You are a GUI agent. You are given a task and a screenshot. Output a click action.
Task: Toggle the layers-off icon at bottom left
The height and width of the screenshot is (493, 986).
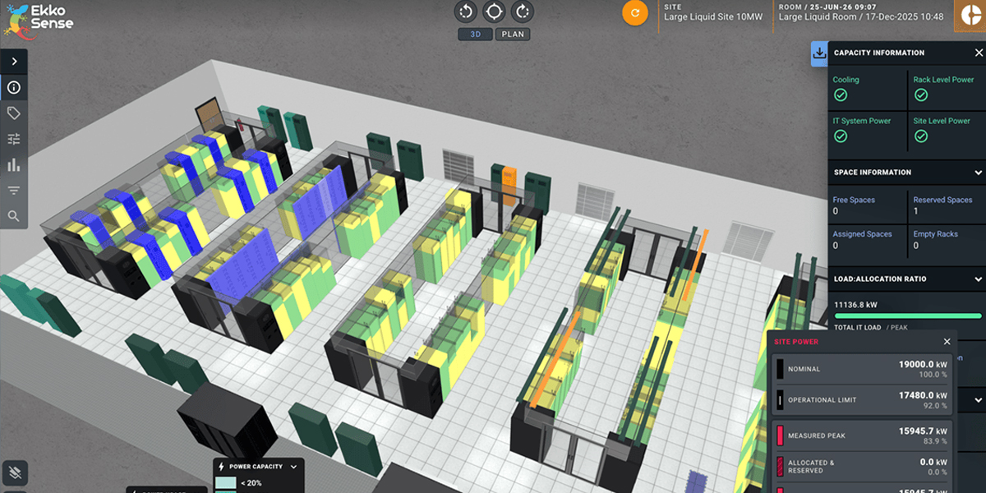tap(14, 472)
